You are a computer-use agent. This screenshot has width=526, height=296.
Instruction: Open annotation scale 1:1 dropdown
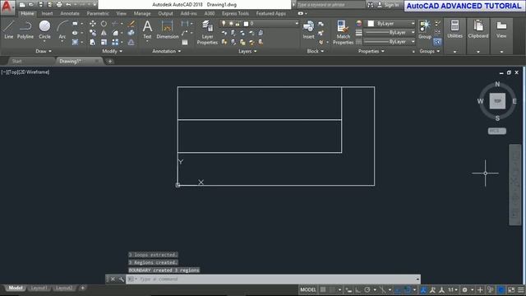(453, 289)
